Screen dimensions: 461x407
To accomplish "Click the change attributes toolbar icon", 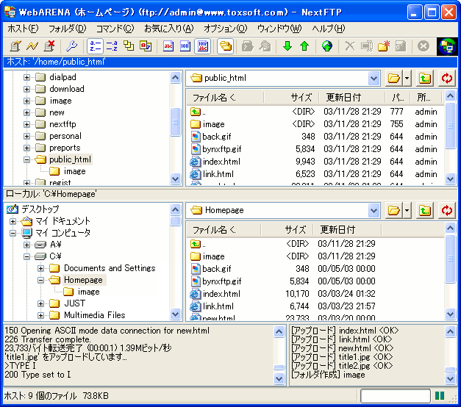I will 401,46.
